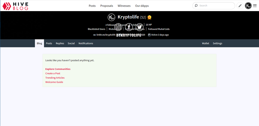The height and width of the screenshot is (126, 259).
Task: Open the Welcome Guide link
Action: pyautogui.click(x=54, y=82)
